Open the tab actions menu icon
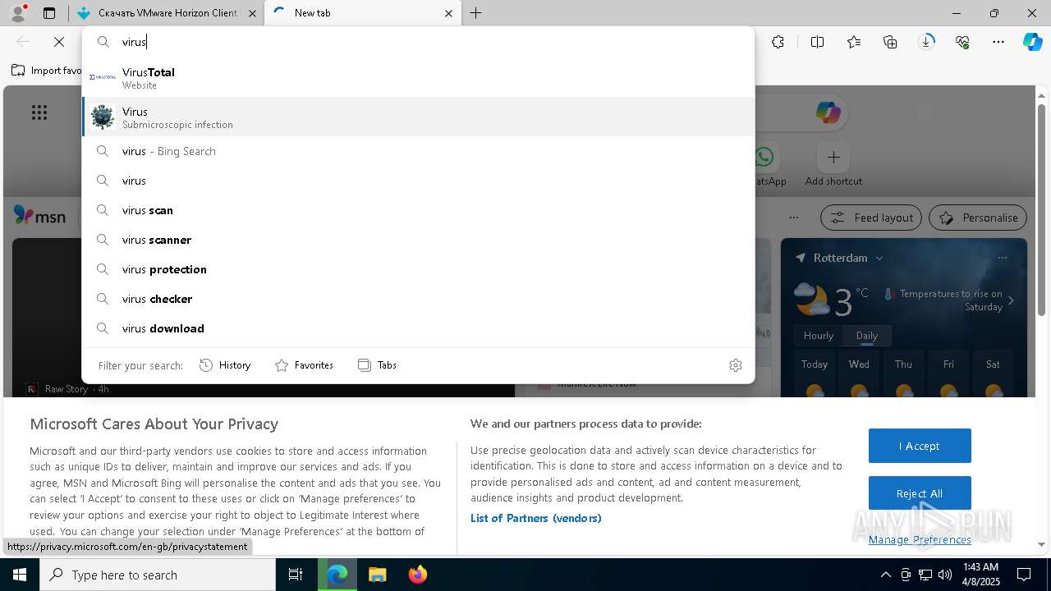Image resolution: width=1051 pixels, height=591 pixels. click(x=49, y=13)
